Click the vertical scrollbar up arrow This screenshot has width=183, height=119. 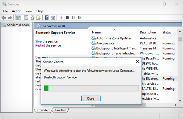tap(180, 32)
